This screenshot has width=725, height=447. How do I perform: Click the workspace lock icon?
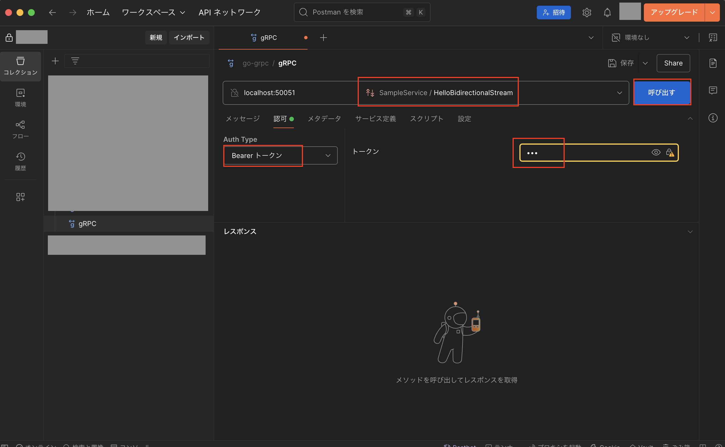pyautogui.click(x=9, y=38)
